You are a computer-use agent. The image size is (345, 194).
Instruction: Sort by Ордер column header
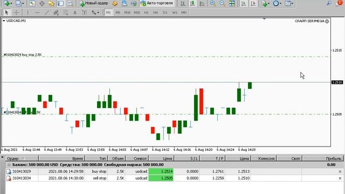(22, 158)
